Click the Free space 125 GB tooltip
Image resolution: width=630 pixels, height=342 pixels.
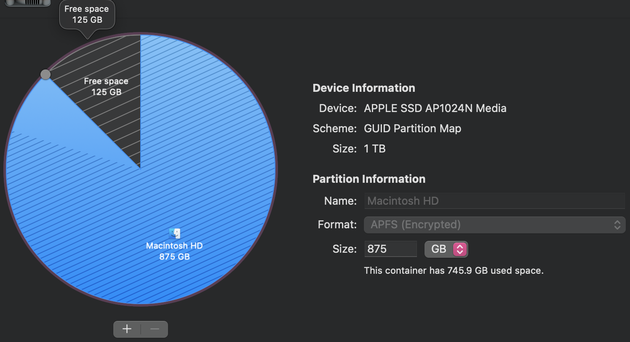tap(87, 13)
